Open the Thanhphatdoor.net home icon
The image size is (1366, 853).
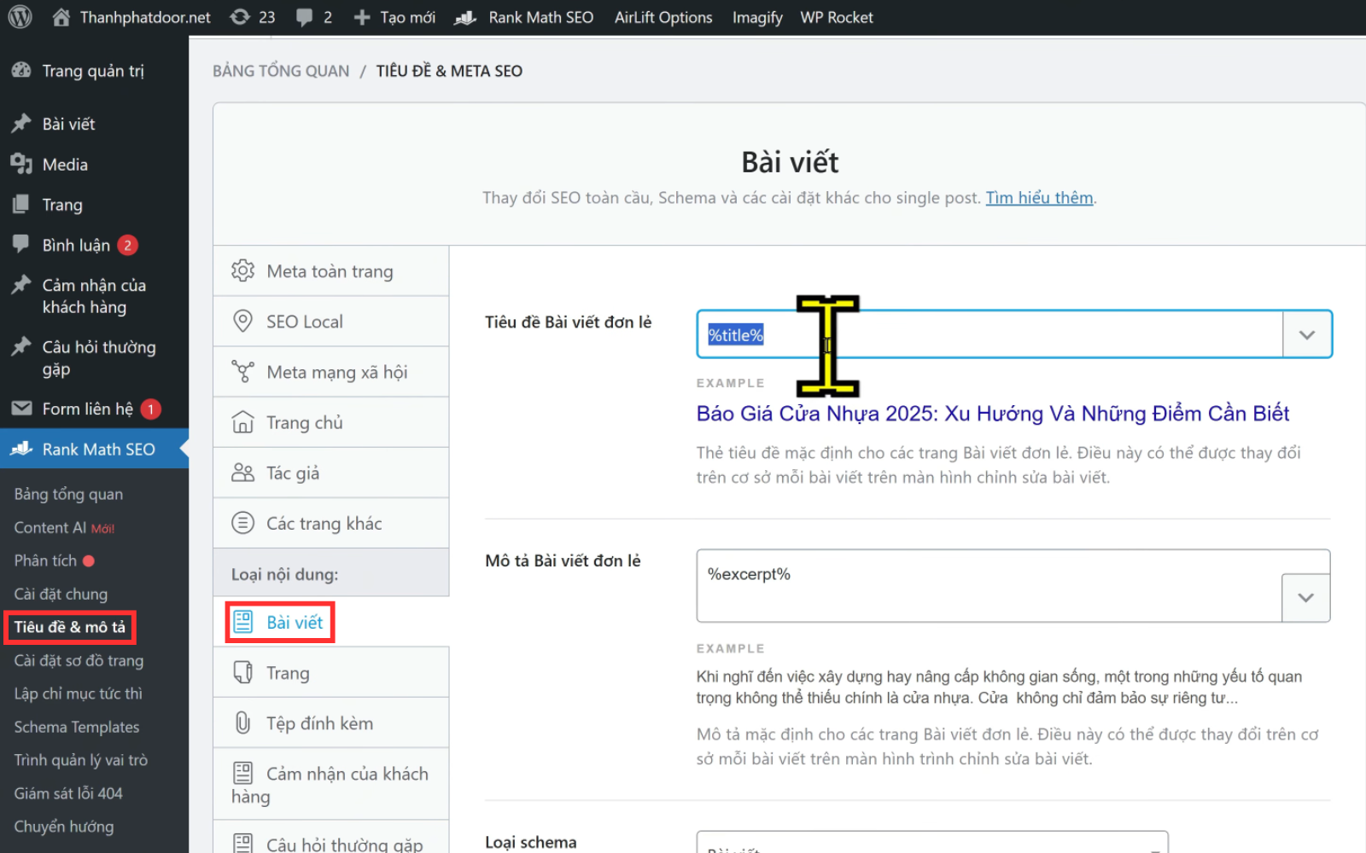pyautogui.click(x=61, y=17)
